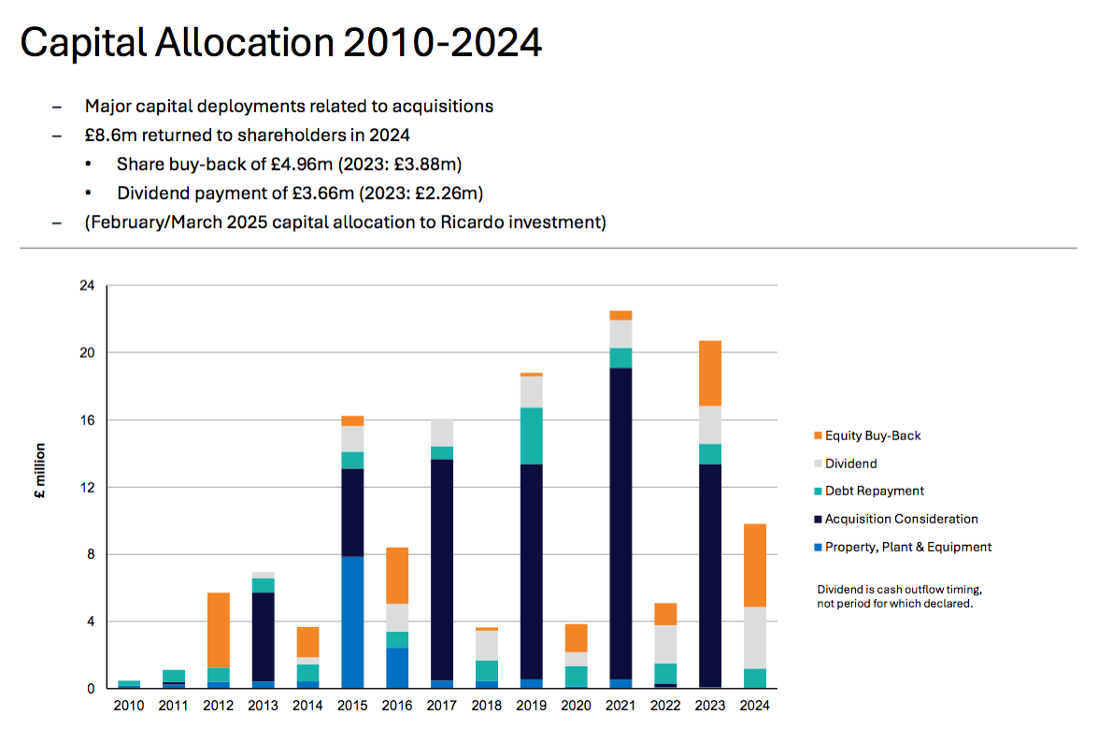Click the blue Property, Plant & Equipment swatch
The height and width of the screenshot is (729, 1112).
click(x=819, y=548)
